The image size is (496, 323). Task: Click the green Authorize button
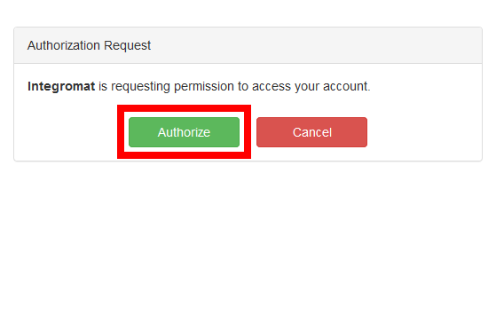click(x=184, y=132)
